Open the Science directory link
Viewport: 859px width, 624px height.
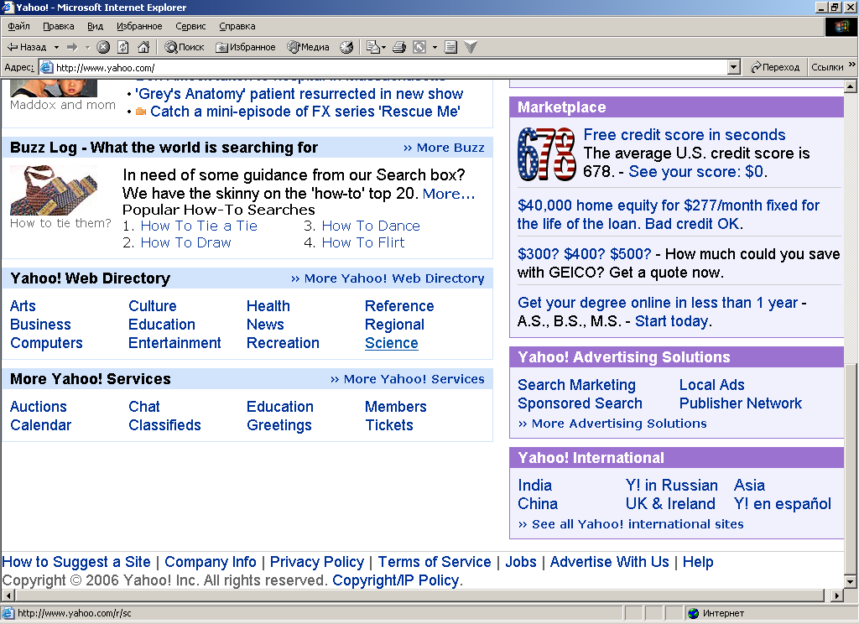[392, 343]
